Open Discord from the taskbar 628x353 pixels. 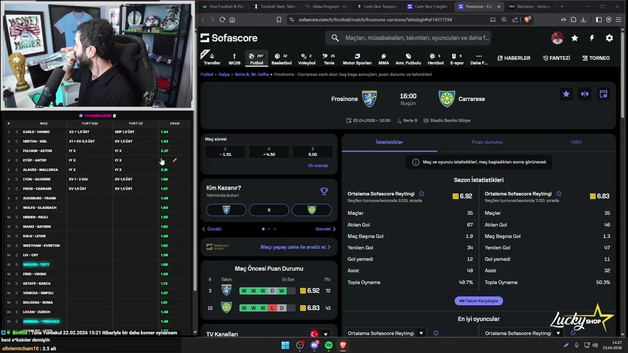point(314,345)
